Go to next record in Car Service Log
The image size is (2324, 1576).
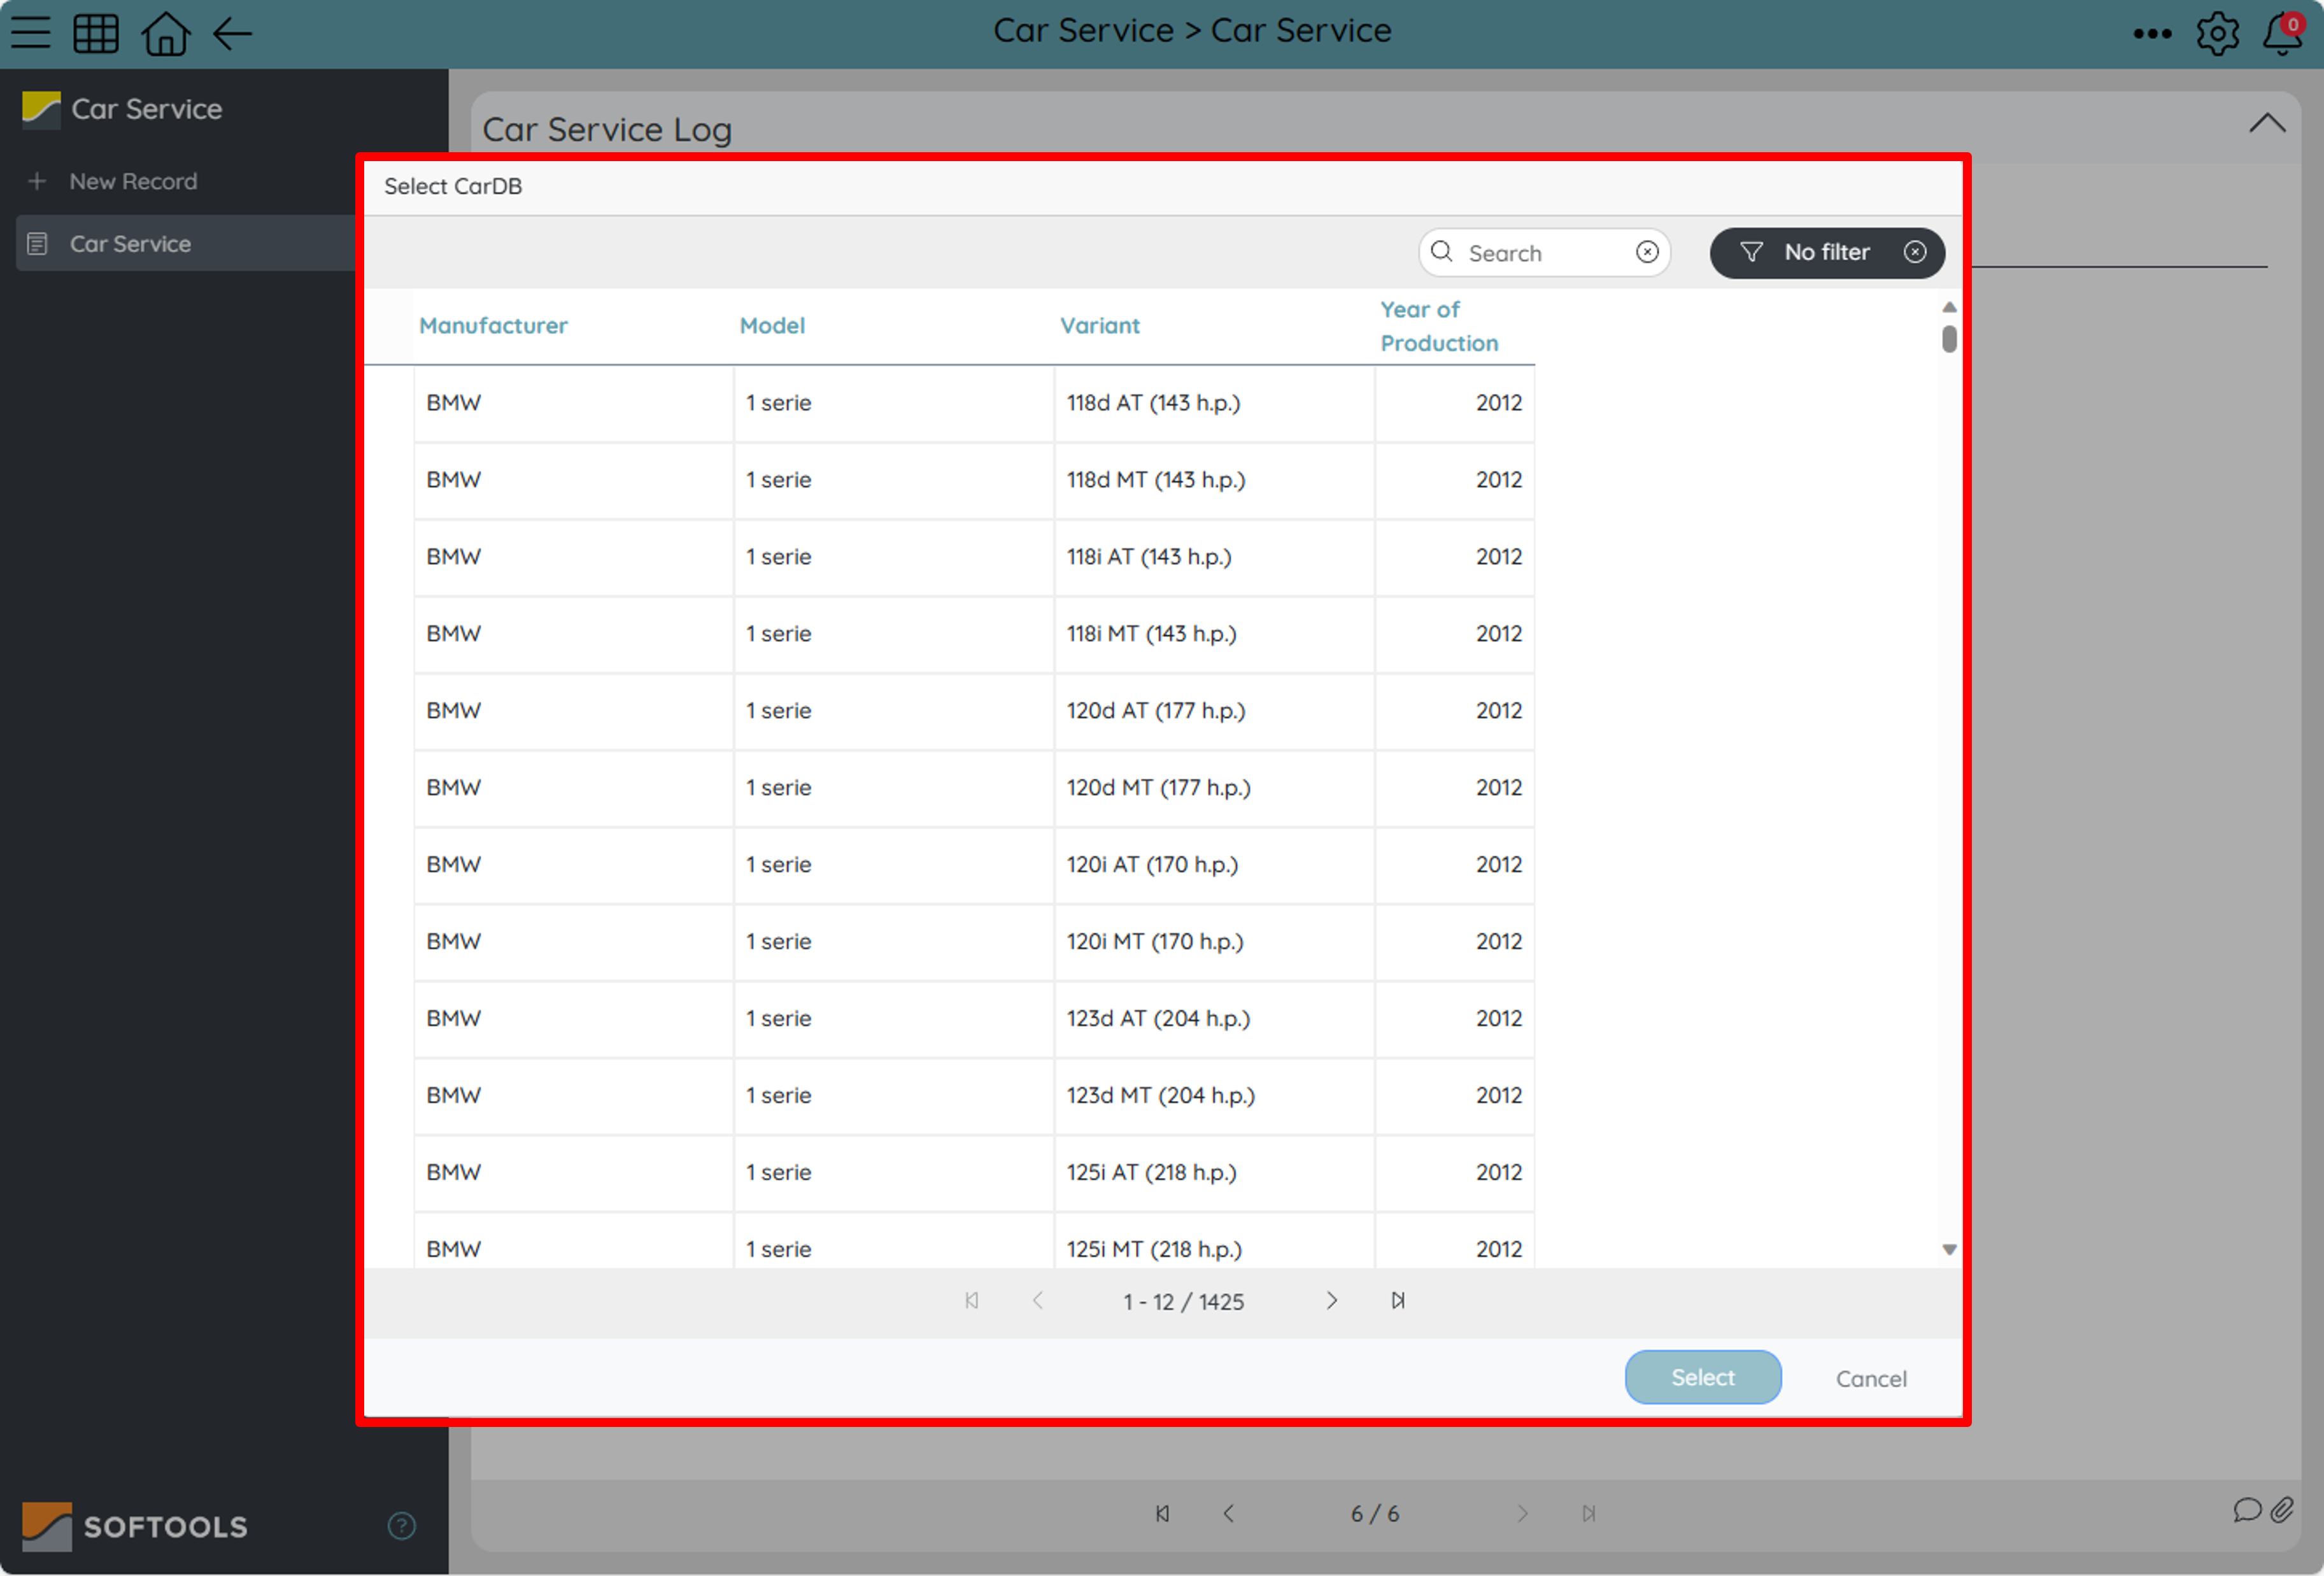(1522, 1514)
